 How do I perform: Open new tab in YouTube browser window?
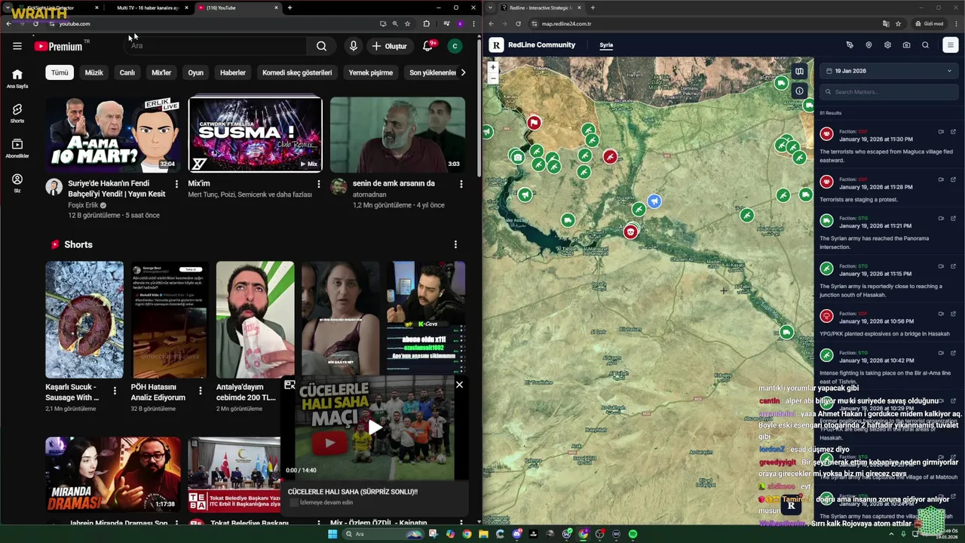(x=289, y=8)
